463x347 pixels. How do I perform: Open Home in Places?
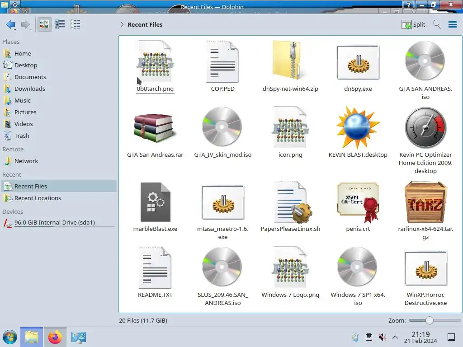pos(59,53)
